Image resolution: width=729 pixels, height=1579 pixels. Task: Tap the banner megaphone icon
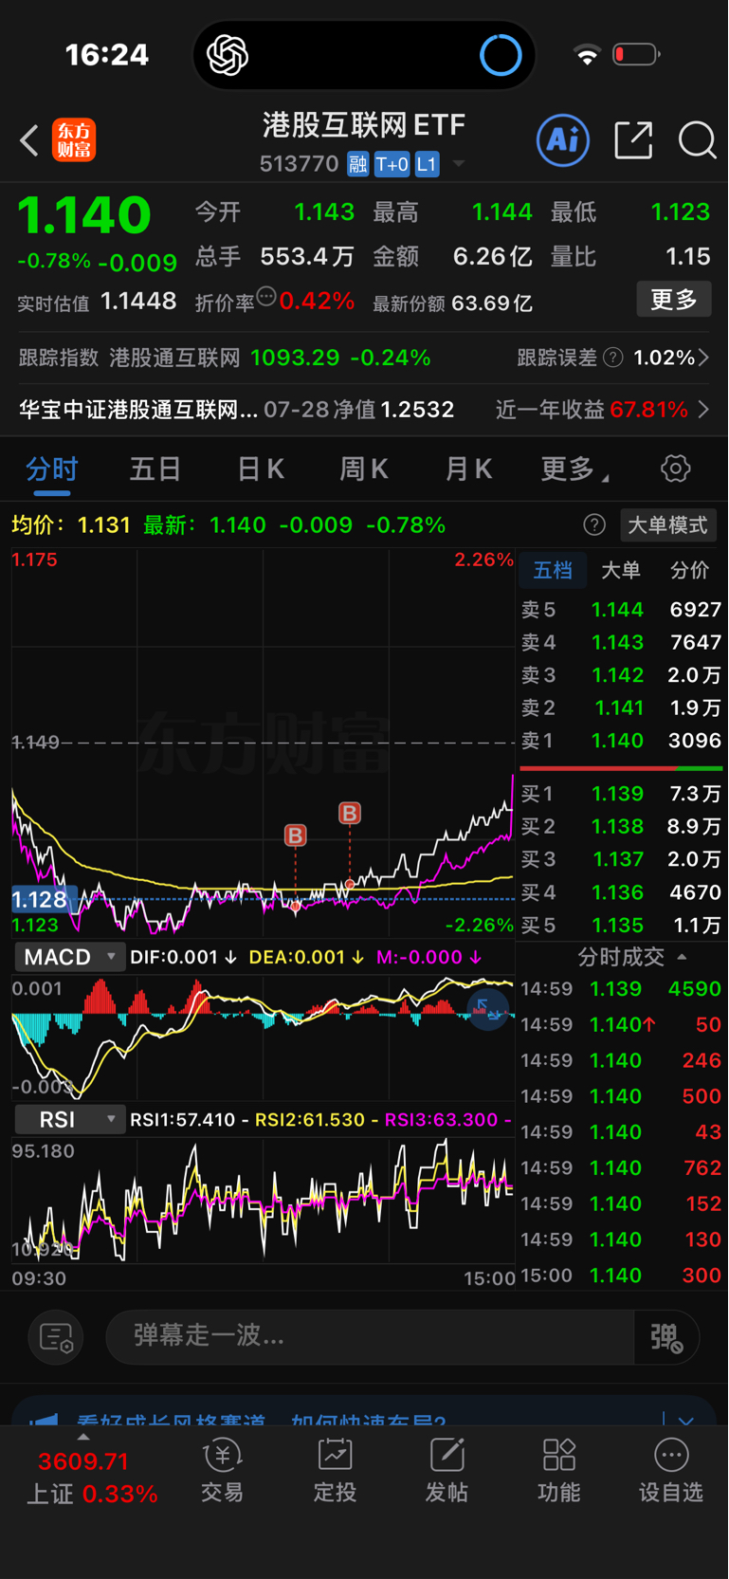point(43,1419)
